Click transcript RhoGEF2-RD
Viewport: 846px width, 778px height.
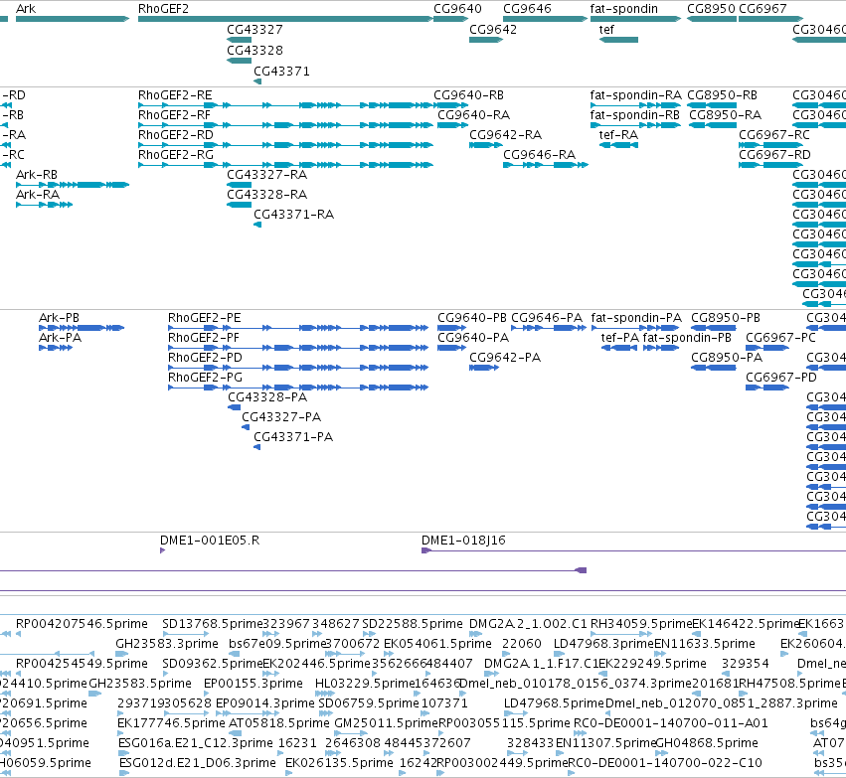click(285, 145)
